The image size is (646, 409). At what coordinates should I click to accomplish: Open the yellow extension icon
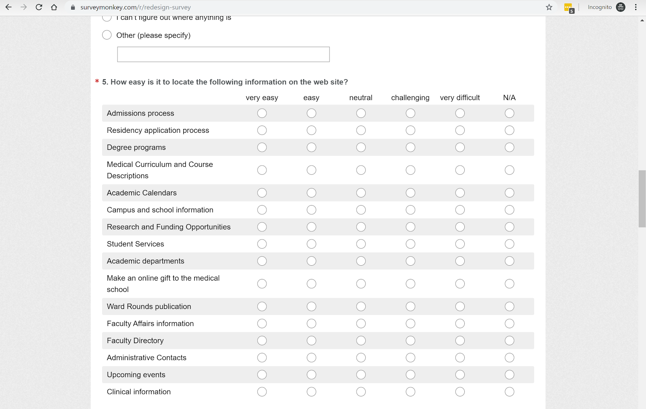pos(568,8)
